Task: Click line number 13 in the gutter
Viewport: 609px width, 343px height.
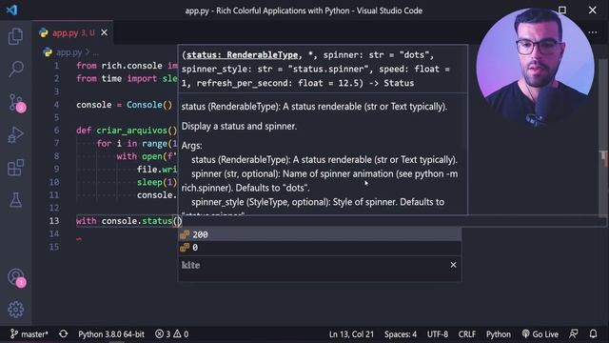Action: click(x=54, y=221)
